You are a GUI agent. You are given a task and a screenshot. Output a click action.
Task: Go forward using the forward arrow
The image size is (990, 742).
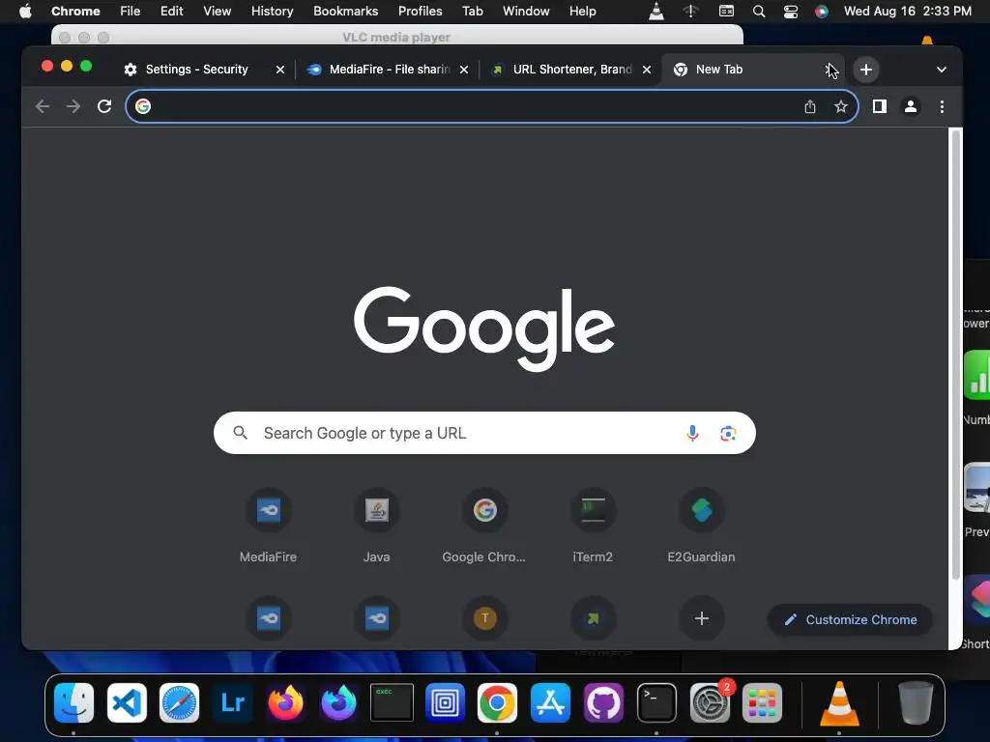click(73, 106)
